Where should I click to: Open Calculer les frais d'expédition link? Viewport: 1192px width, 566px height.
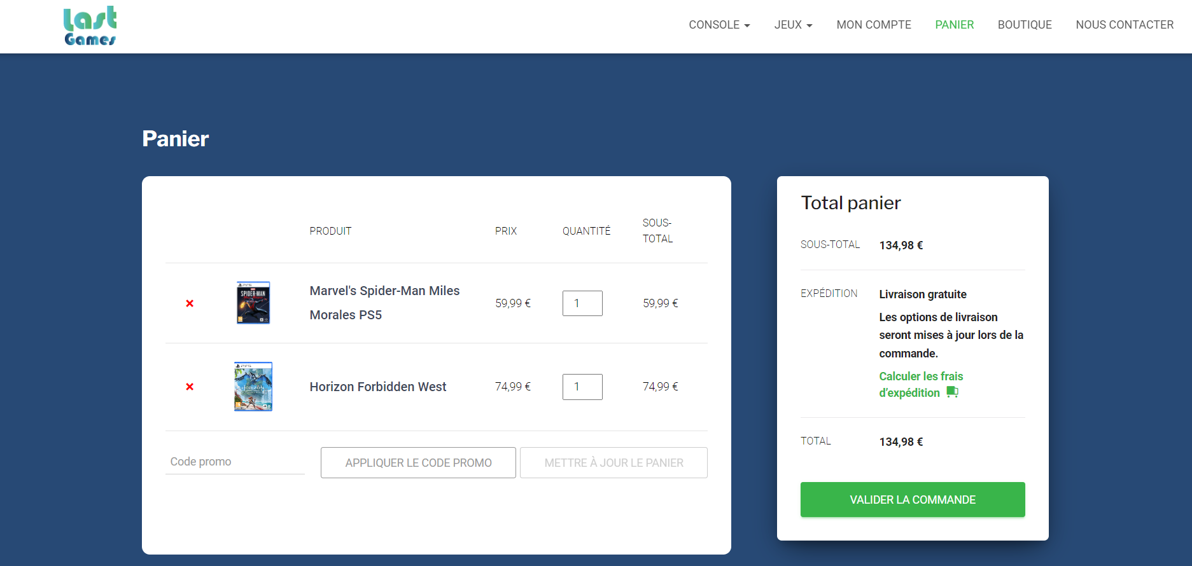point(921,385)
